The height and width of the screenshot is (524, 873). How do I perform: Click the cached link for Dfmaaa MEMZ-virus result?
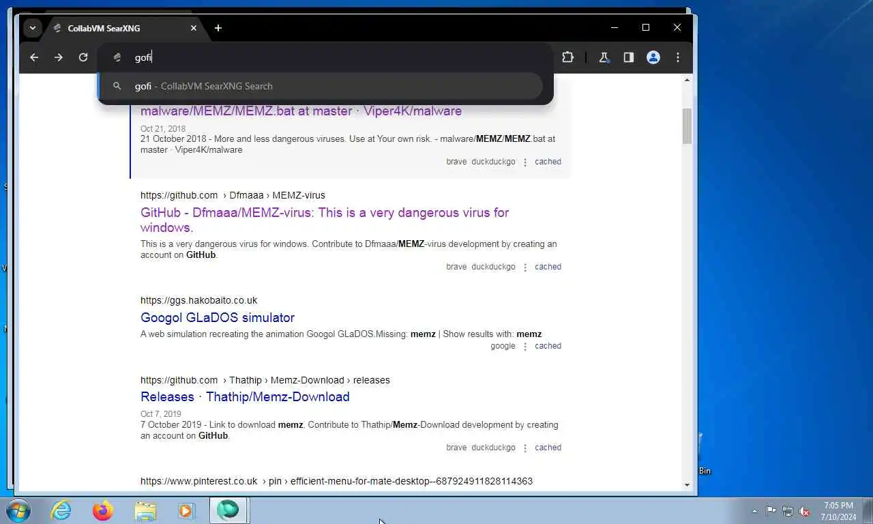click(548, 267)
